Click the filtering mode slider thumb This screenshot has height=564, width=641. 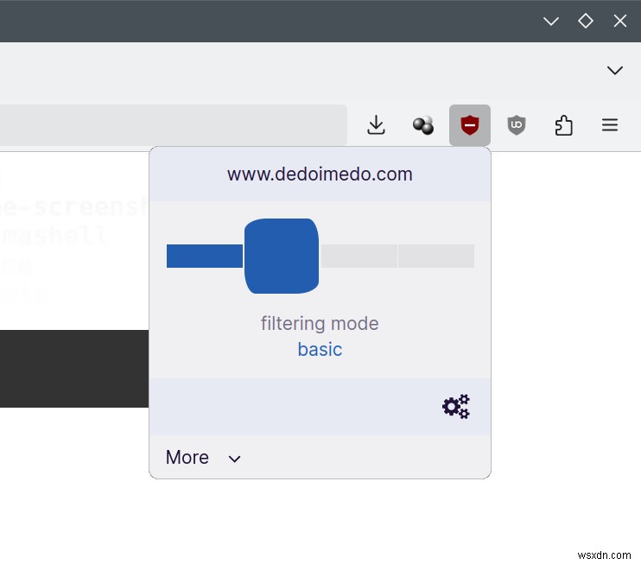point(282,256)
